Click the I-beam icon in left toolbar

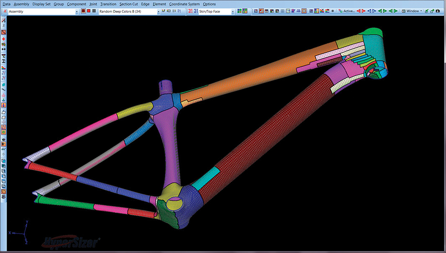click(4, 62)
